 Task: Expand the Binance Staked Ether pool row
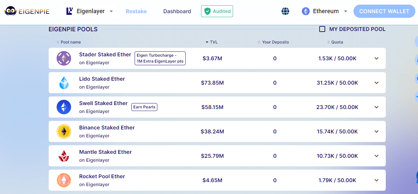click(377, 131)
